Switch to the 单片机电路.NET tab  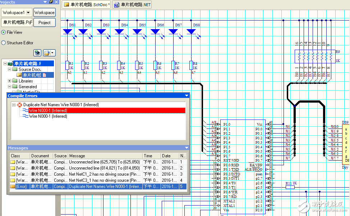[x=135, y=5]
